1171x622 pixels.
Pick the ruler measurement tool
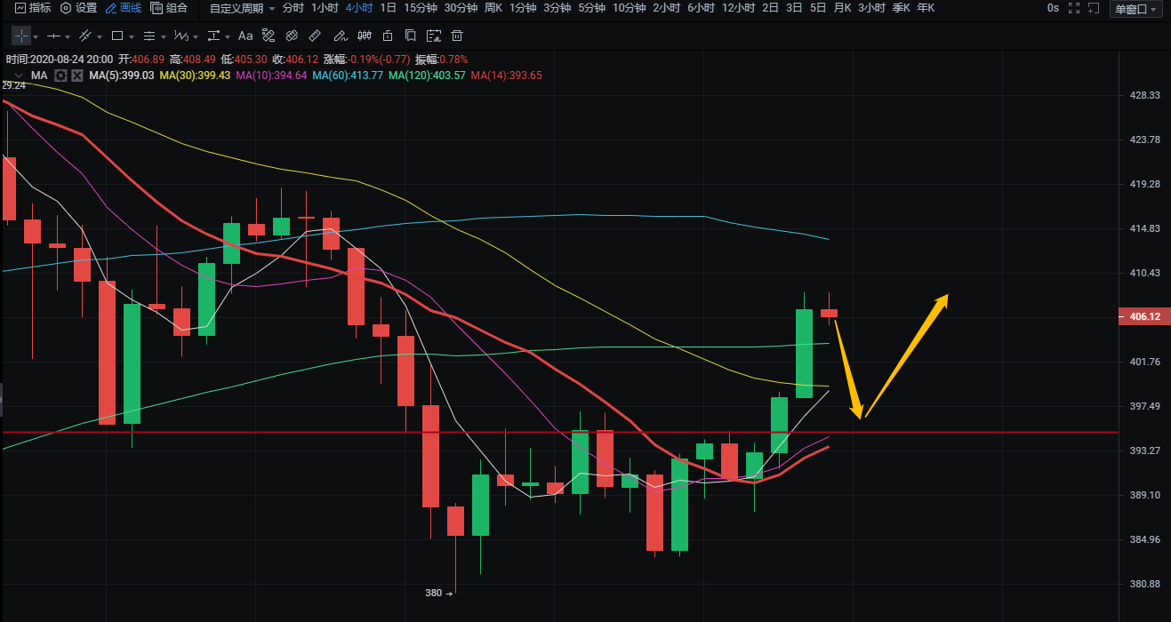(x=315, y=36)
